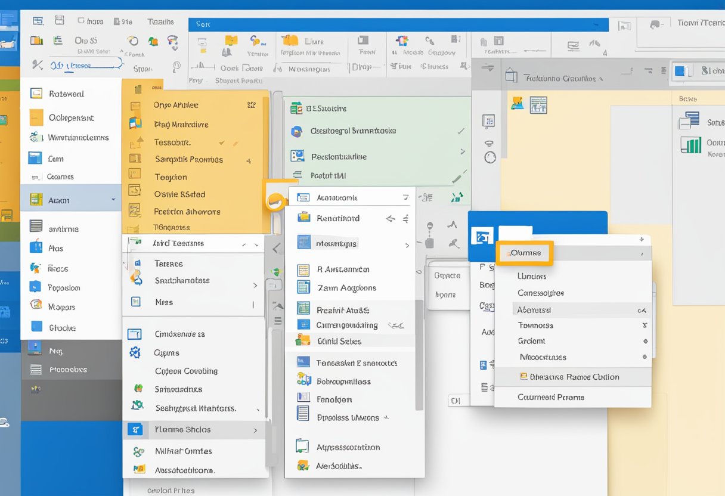Select the Abemsd context menu entry
725x496 pixels.
534,310
